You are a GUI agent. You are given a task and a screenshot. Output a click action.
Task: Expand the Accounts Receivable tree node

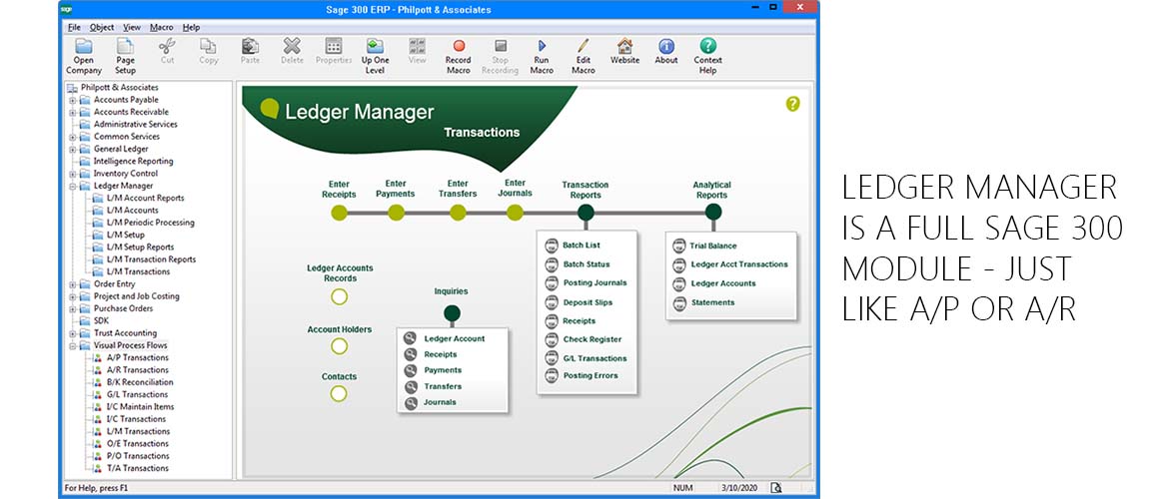pos(72,113)
